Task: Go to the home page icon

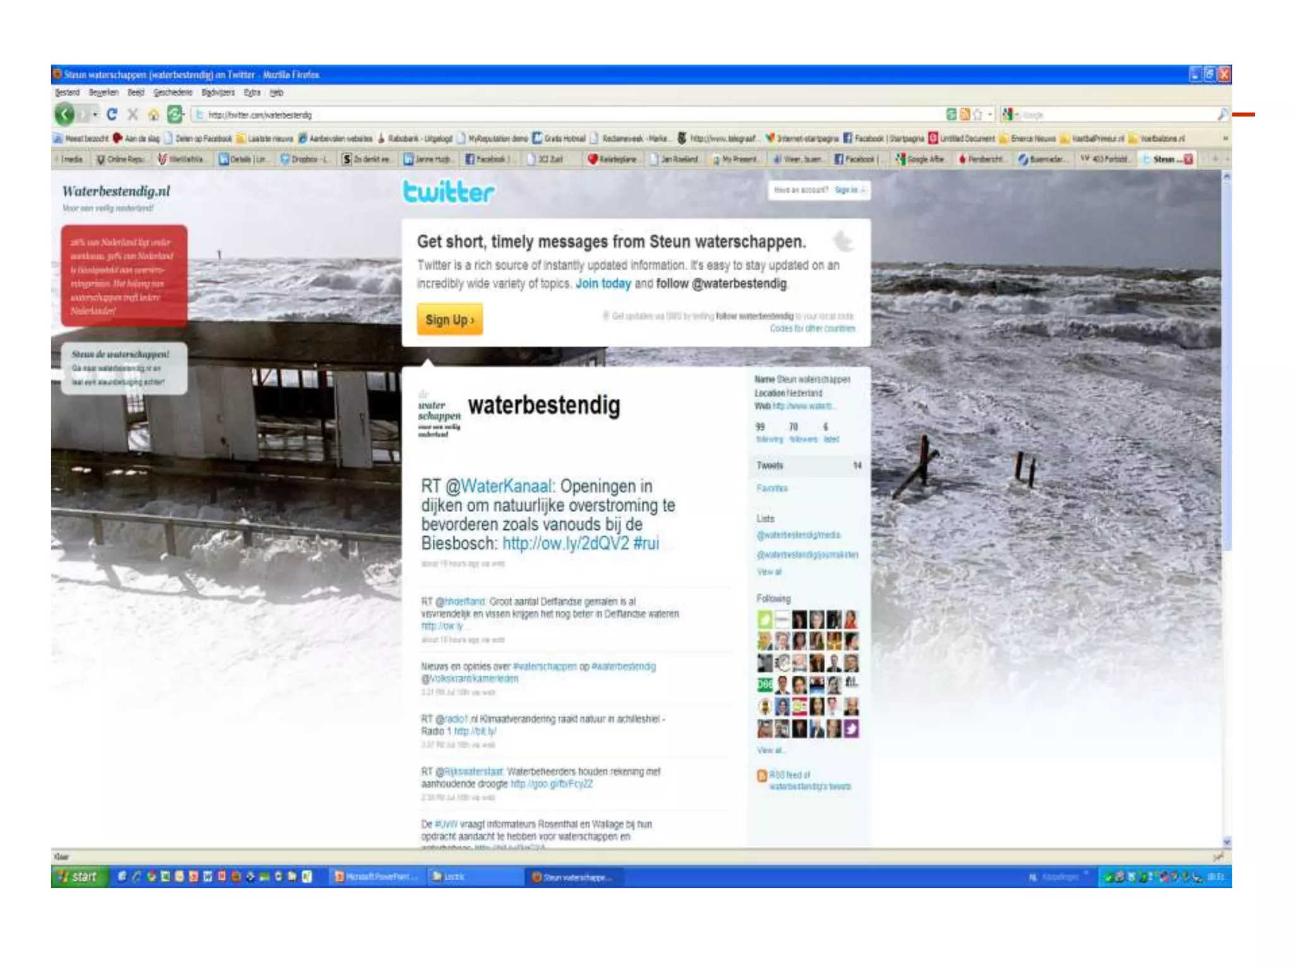Action: pyautogui.click(x=153, y=115)
